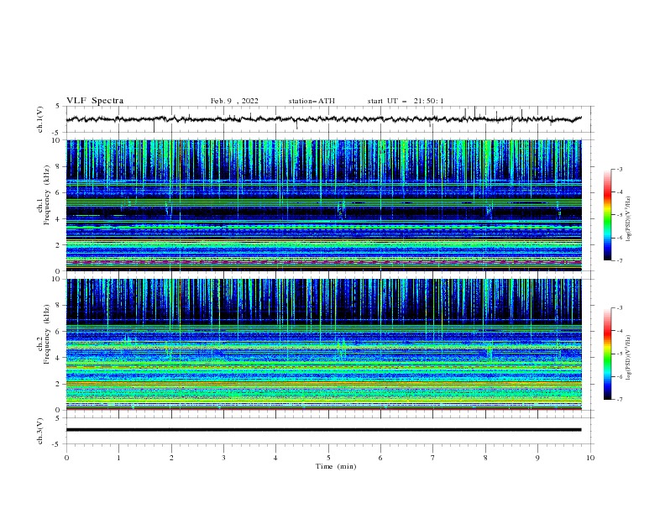The height and width of the screenshot is (514, 665).
Task: Select the lower colorbar log(PSD) label
Action: coord(628,357)
